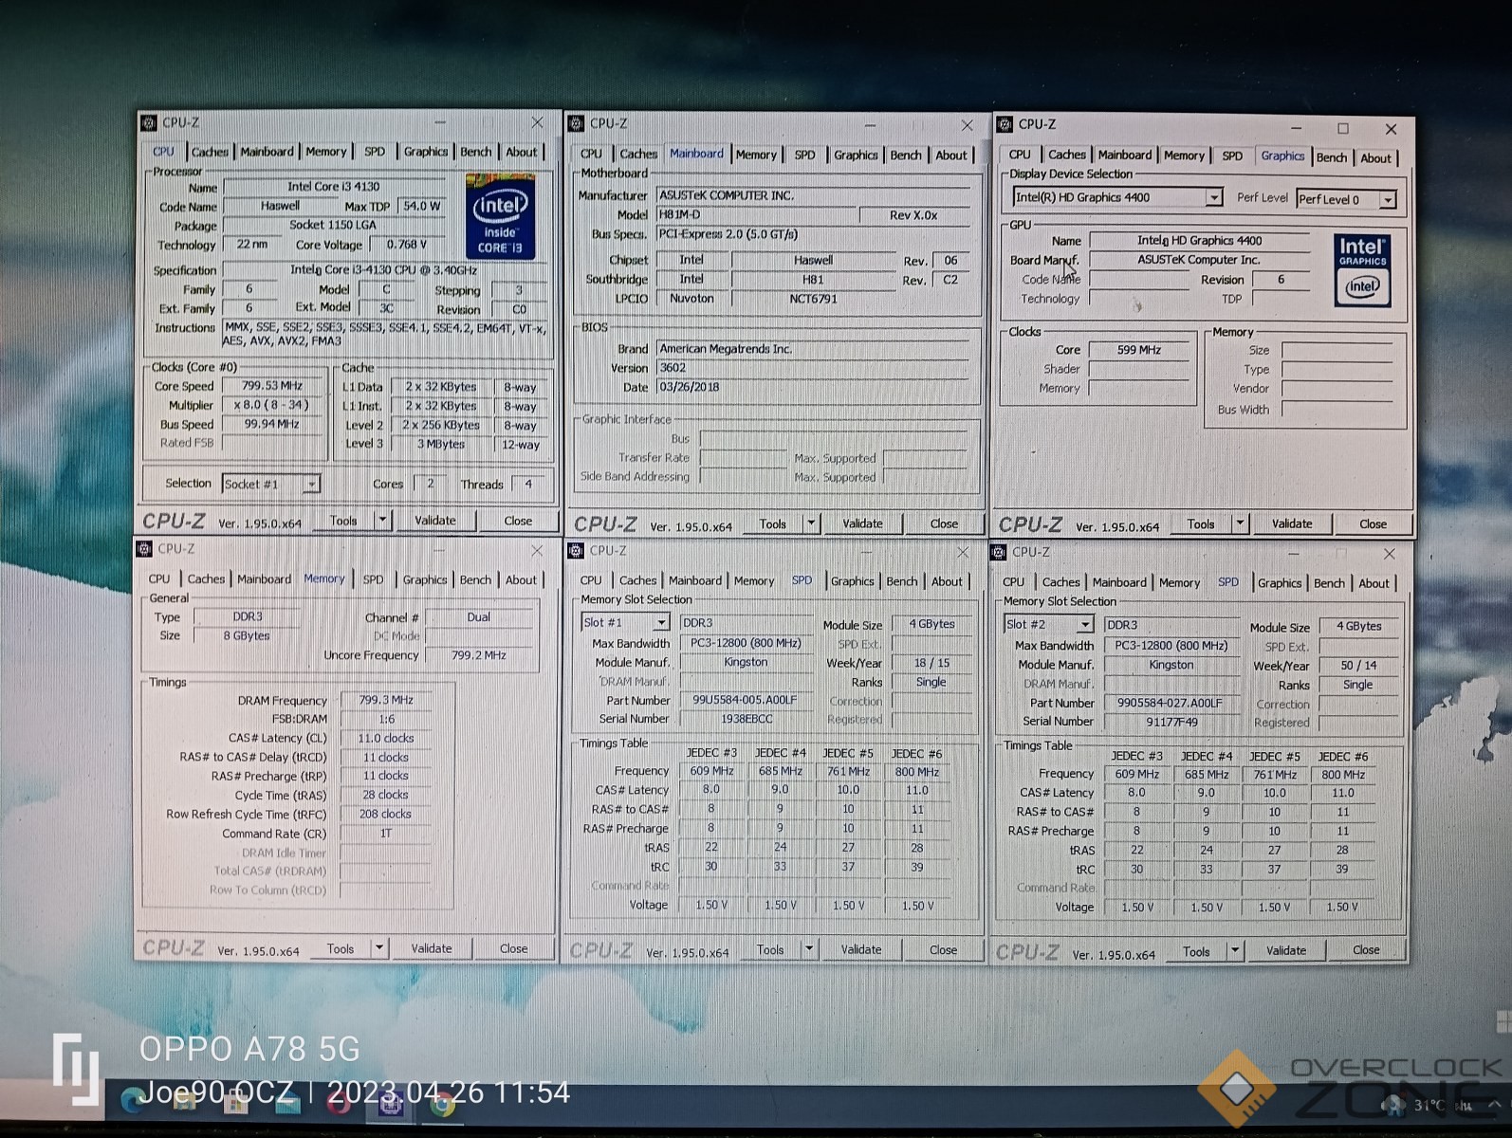
Task: Open Memory tab in the Slot #1 window
Action: pyautogui.click(x=754, y=580)
